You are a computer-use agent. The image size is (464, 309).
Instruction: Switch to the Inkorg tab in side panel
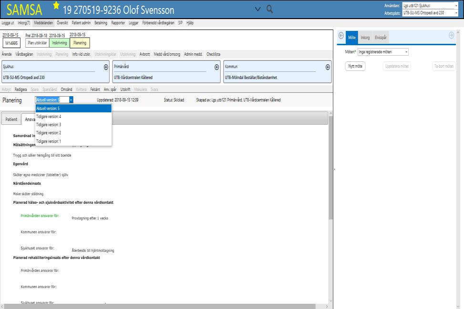[365, 38]
